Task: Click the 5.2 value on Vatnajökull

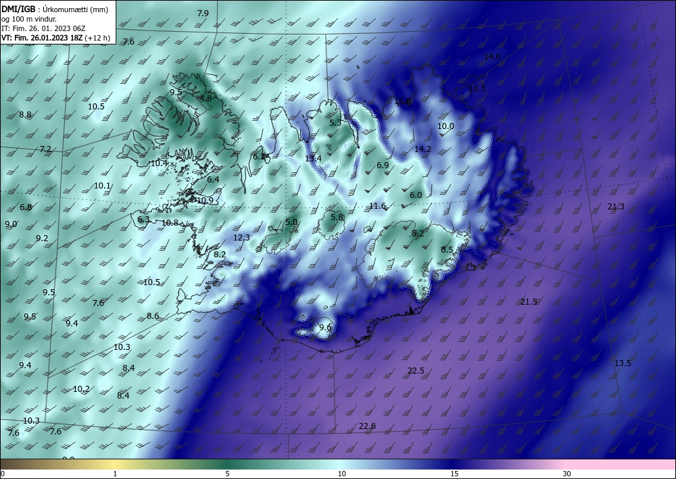Action: tap(418, 234)
